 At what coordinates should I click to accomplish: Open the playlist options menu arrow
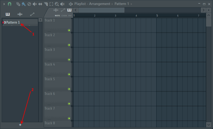pyautogui.click(x=4, y=4)
